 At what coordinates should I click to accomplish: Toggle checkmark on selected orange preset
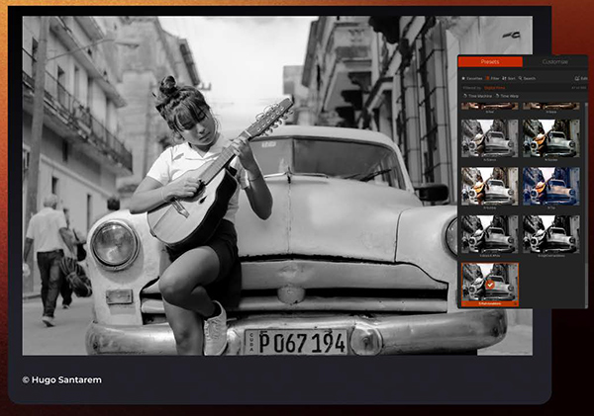[x=490, y=284]
